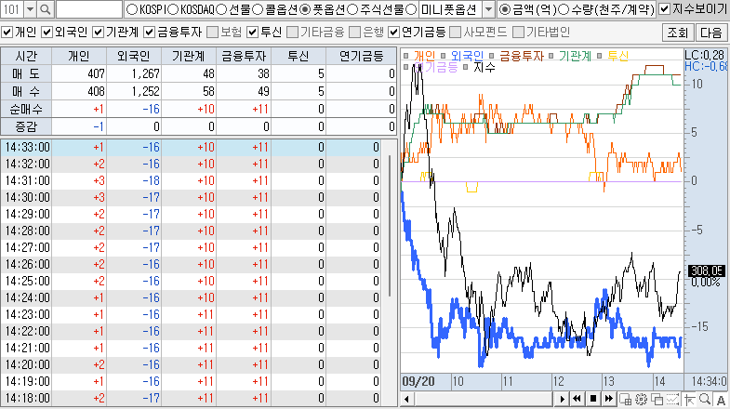This screenshot has width=730, height=409.
Task: Open the 101 code dropdown arrow
Action: 30,9
